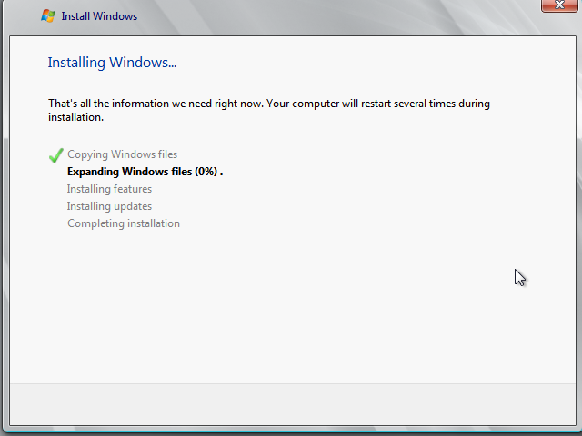Click blank white area below "Completing installation"
This screenshot has width=582, height=436.
tap(273, 300)
